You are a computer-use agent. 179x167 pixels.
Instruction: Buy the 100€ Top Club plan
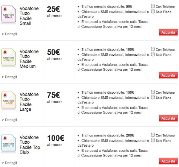[168, 161]
